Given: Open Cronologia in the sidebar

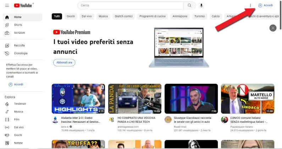Looking at the screenshot, I should pyautogui.click(x=22, y=53).
